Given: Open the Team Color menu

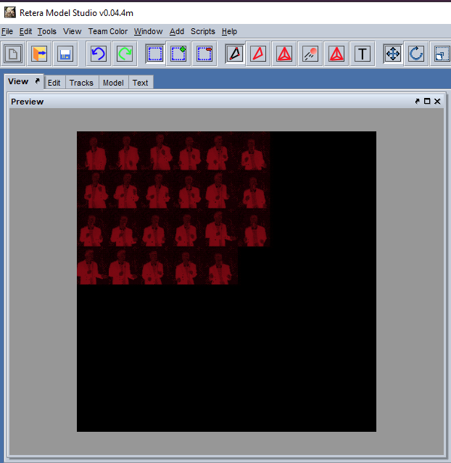Looking at the screenshot, I should pyautogui.click(x=108, y=31).
